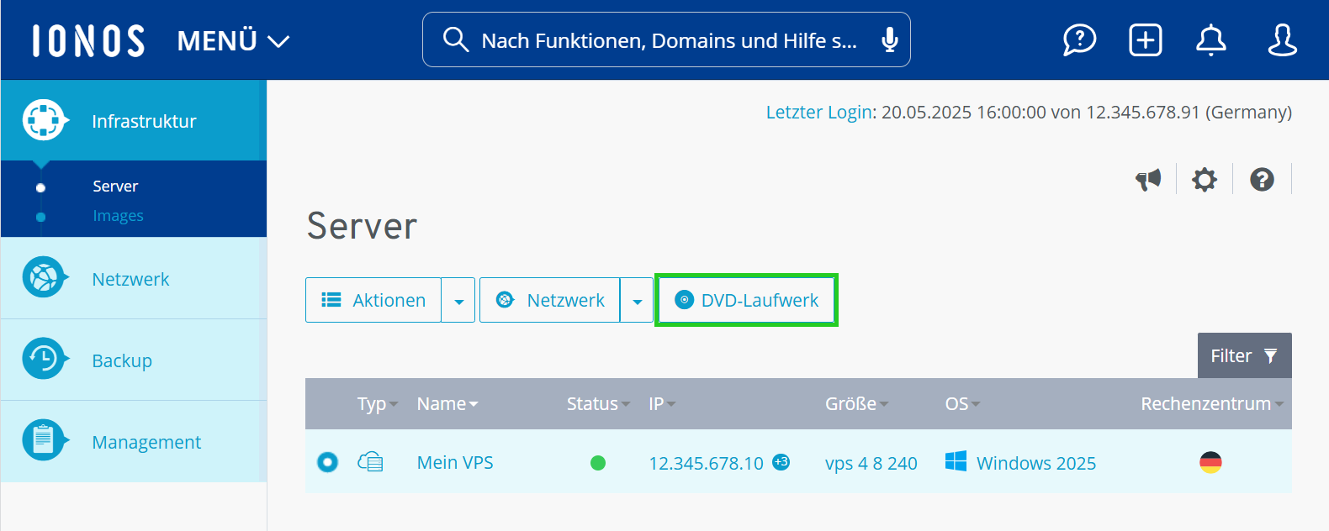Click the Aktionen button

373,300
